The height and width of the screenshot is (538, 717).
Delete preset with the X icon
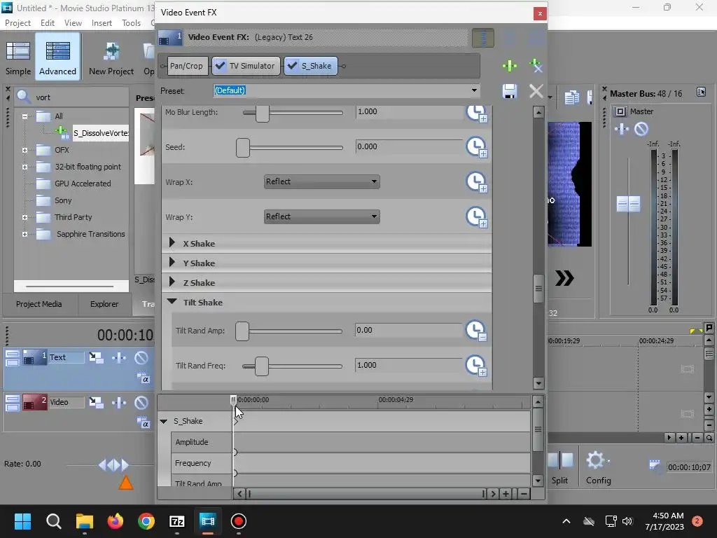[536, 92]
